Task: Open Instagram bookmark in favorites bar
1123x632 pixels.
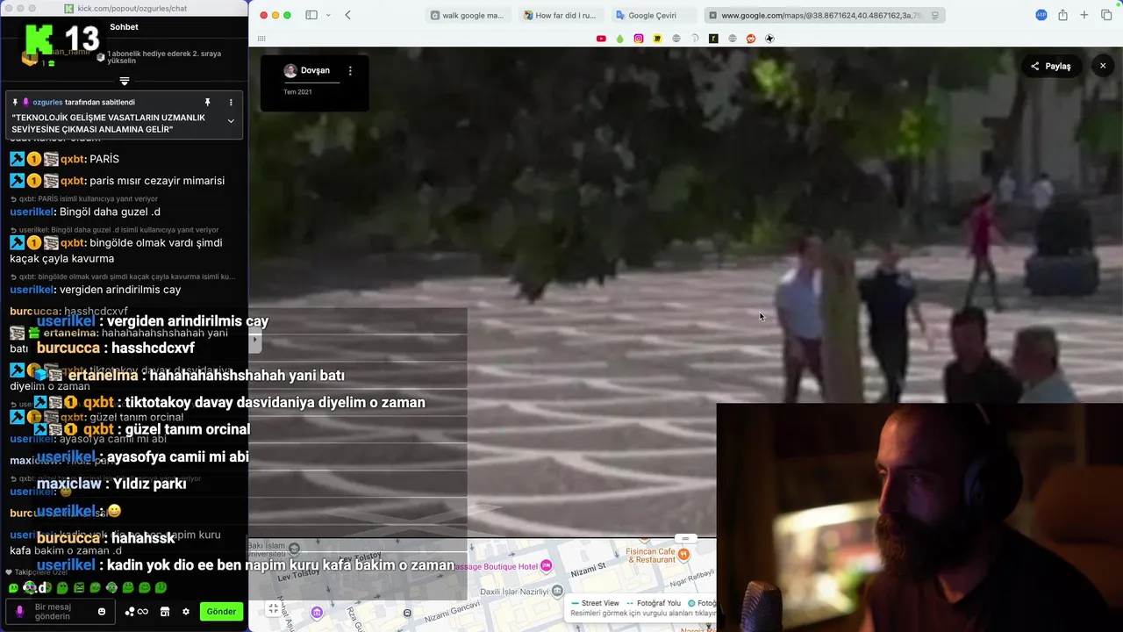Action: [x=639, y=39]
